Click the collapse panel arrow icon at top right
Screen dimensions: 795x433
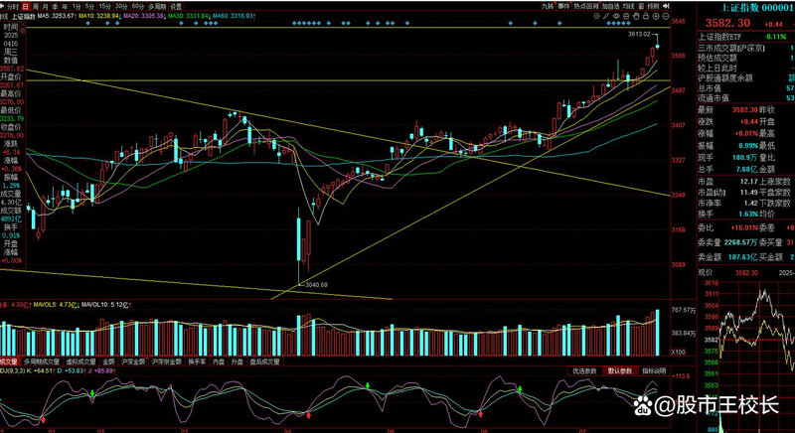666,6
